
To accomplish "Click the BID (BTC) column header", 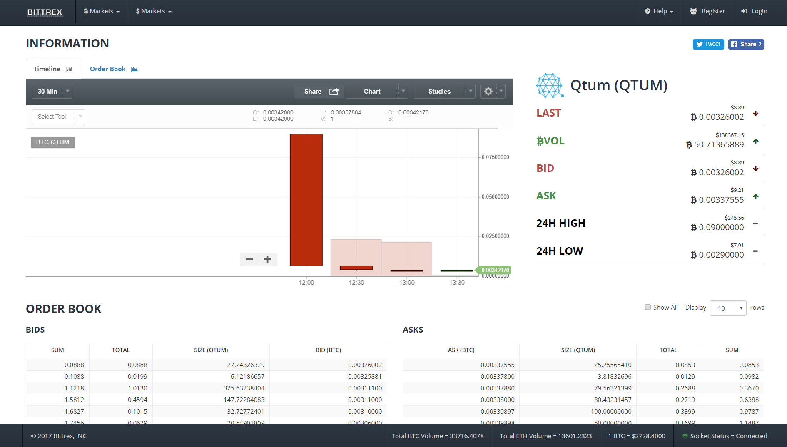I will click(x=328, y=350).
